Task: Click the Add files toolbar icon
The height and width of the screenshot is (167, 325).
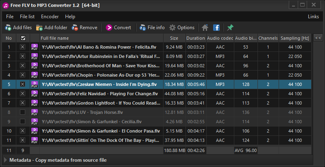Action: point(8,28)
